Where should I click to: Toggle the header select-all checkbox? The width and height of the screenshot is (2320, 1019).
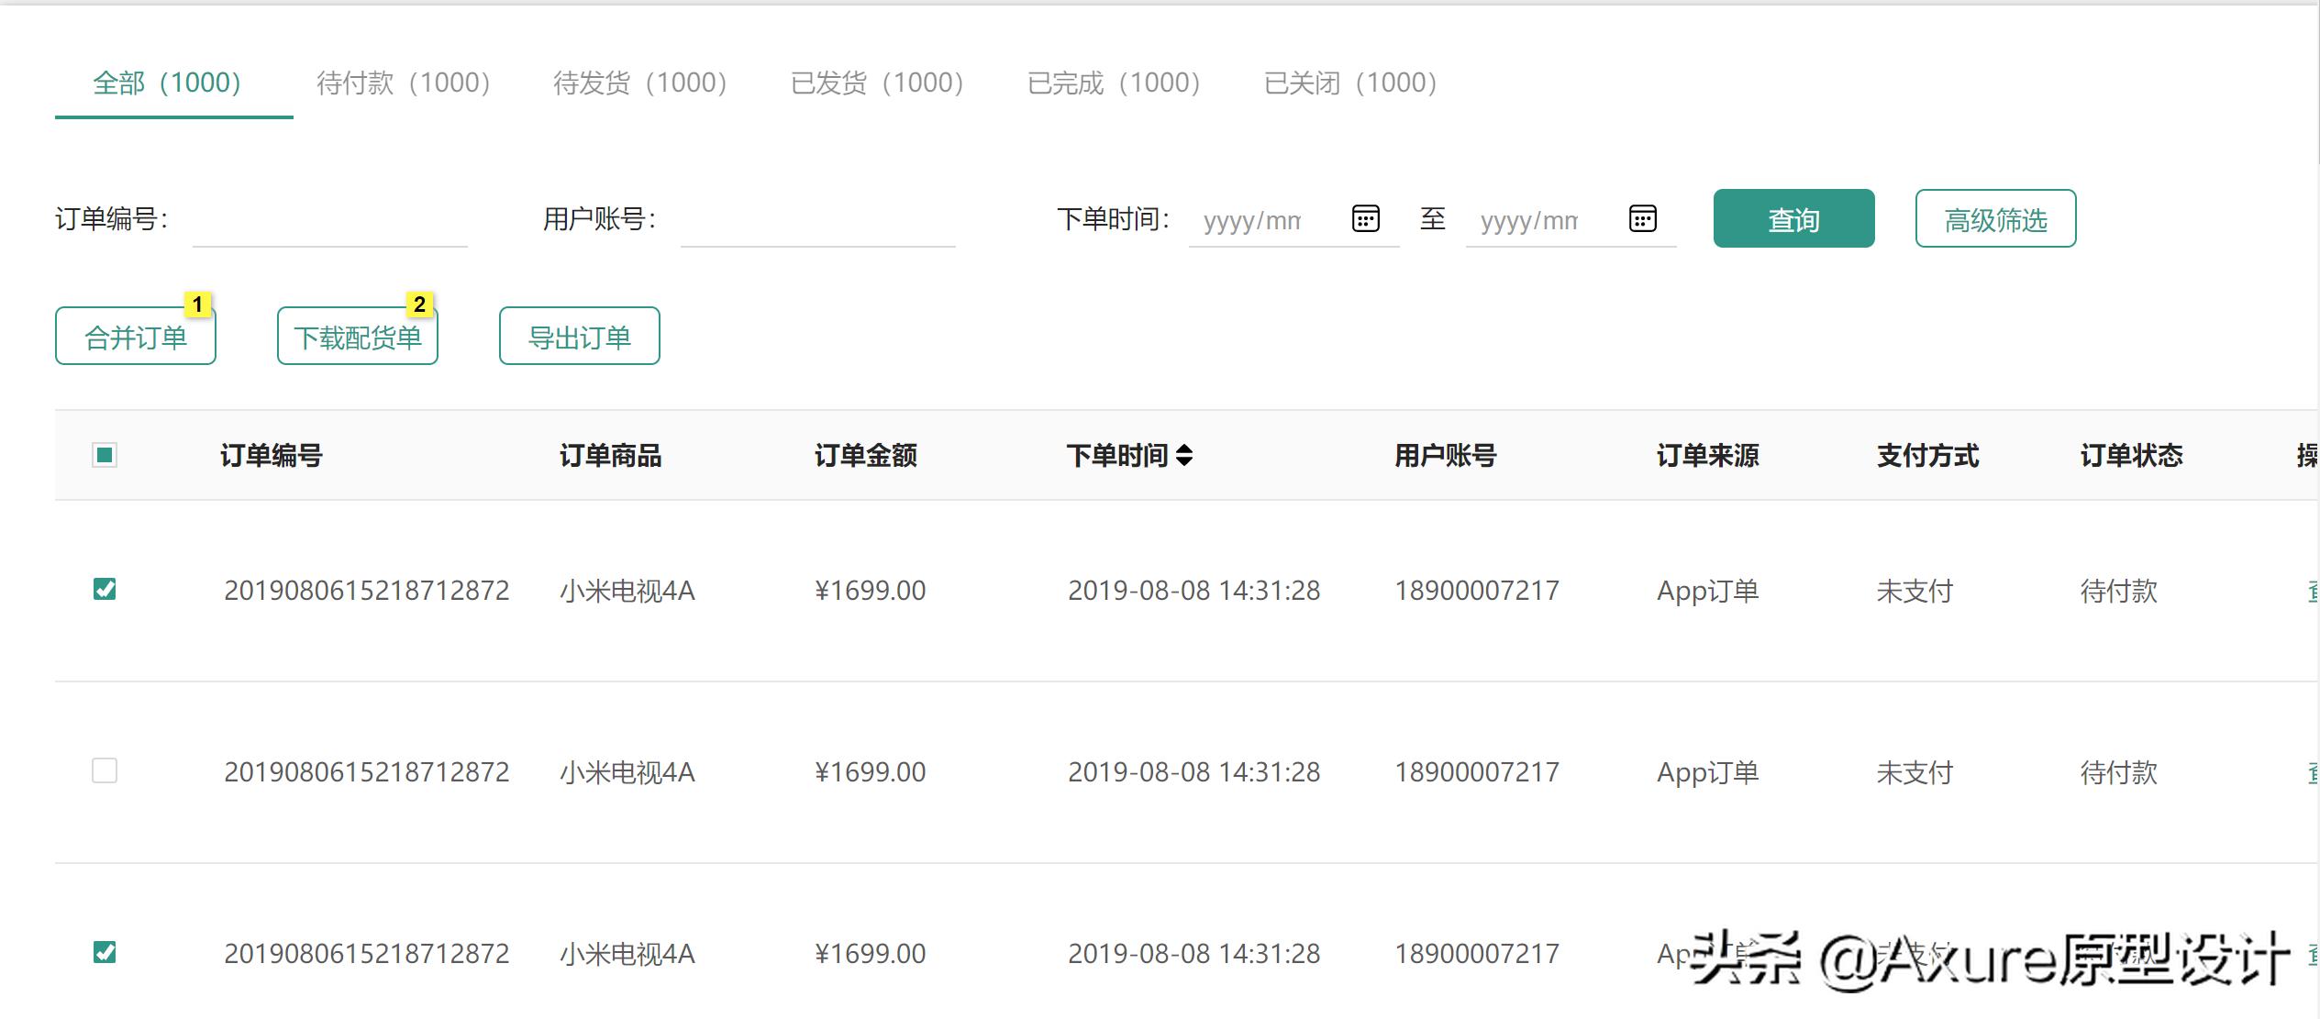coord(104,453)
